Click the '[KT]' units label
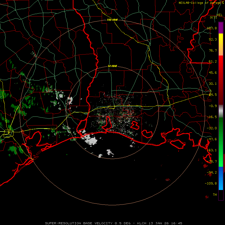The image size is (225, 225). [213, 17]
